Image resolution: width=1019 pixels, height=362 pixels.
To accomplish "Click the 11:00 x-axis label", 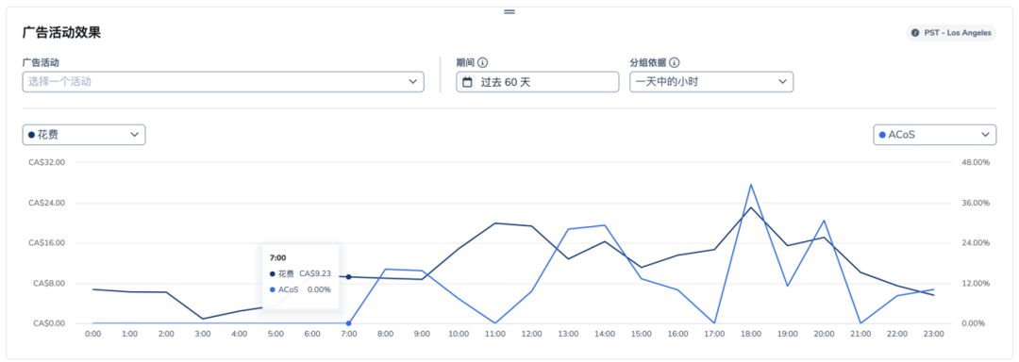I will pos(494,334).
